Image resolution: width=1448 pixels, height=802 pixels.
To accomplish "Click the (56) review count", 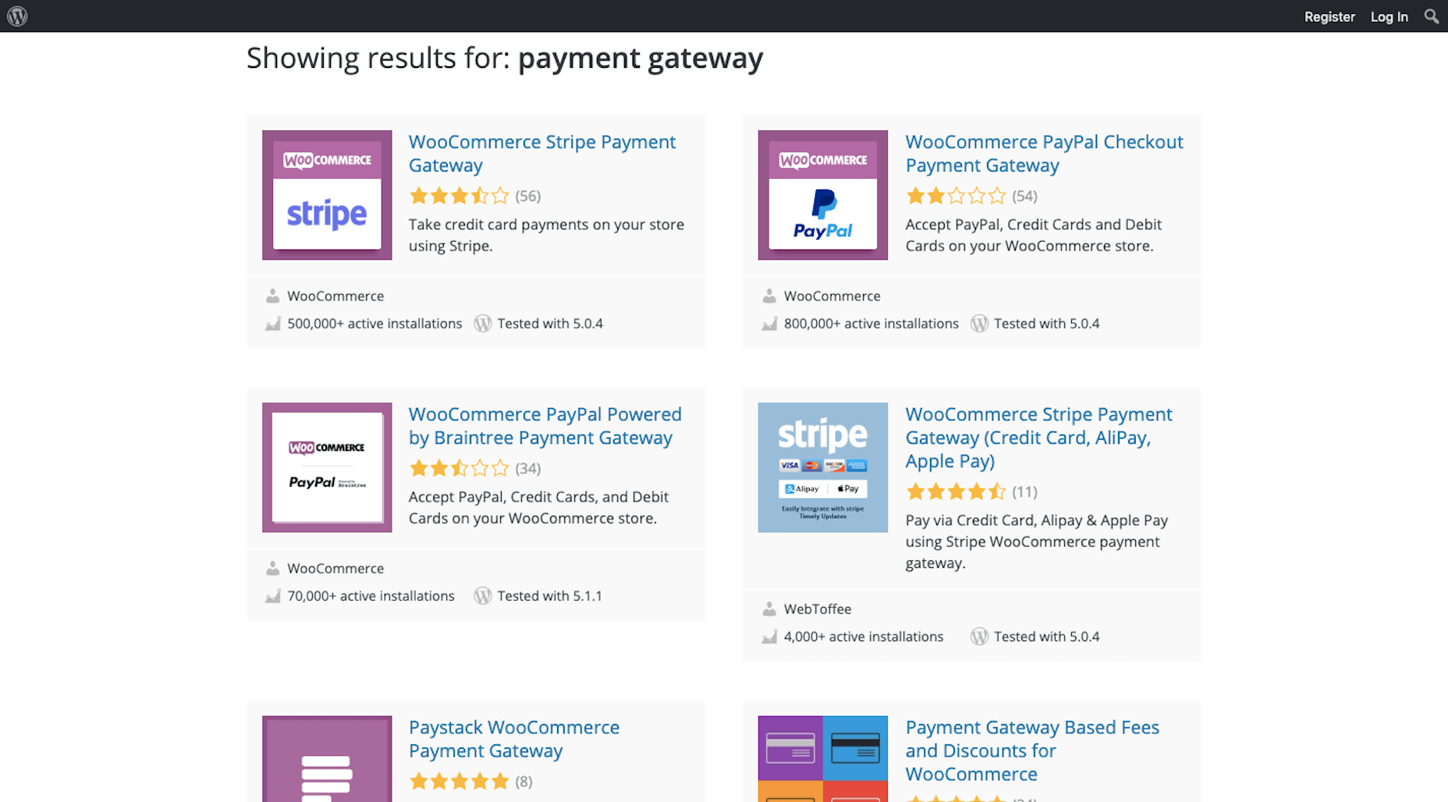I will [528, 196].
